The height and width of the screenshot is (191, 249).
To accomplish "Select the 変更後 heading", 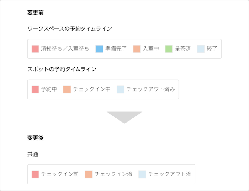I will click(x=35, y=138).
